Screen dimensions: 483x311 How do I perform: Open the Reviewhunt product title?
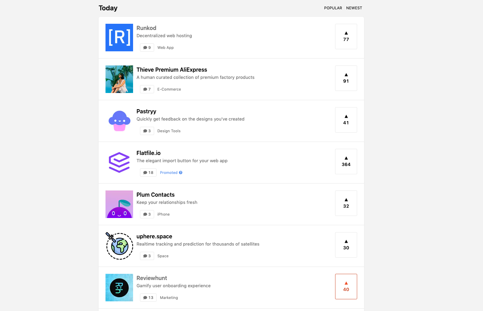pos(152,278)
